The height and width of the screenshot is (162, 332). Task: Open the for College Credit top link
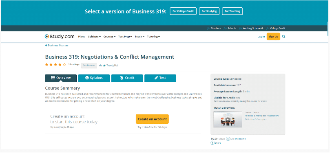click(276, 28)
